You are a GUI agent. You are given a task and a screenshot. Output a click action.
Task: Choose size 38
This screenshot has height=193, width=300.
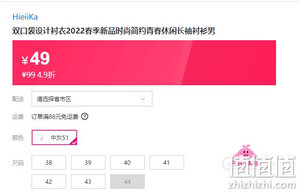[x=49, y=162]
